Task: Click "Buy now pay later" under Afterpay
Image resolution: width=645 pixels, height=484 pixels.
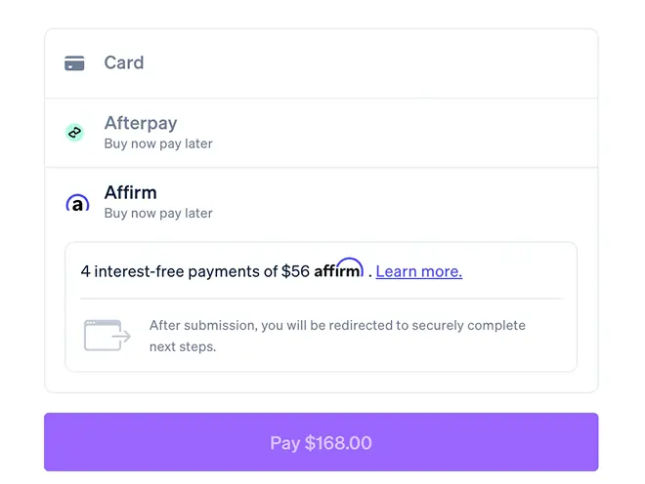Action: pos(158,143)
